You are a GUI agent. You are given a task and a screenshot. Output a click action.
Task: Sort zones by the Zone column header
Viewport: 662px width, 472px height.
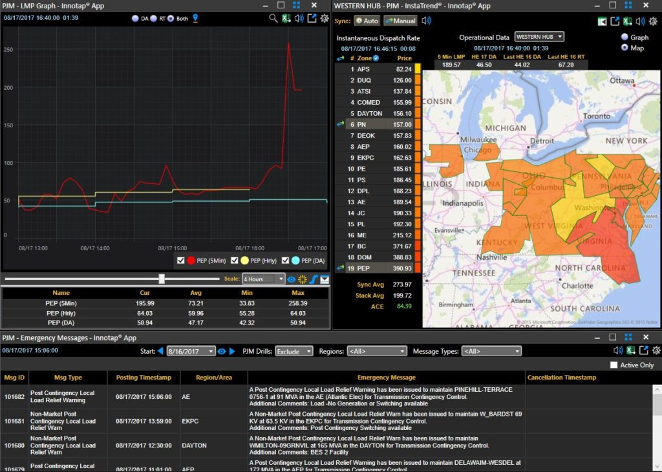[x=365, y=58]
